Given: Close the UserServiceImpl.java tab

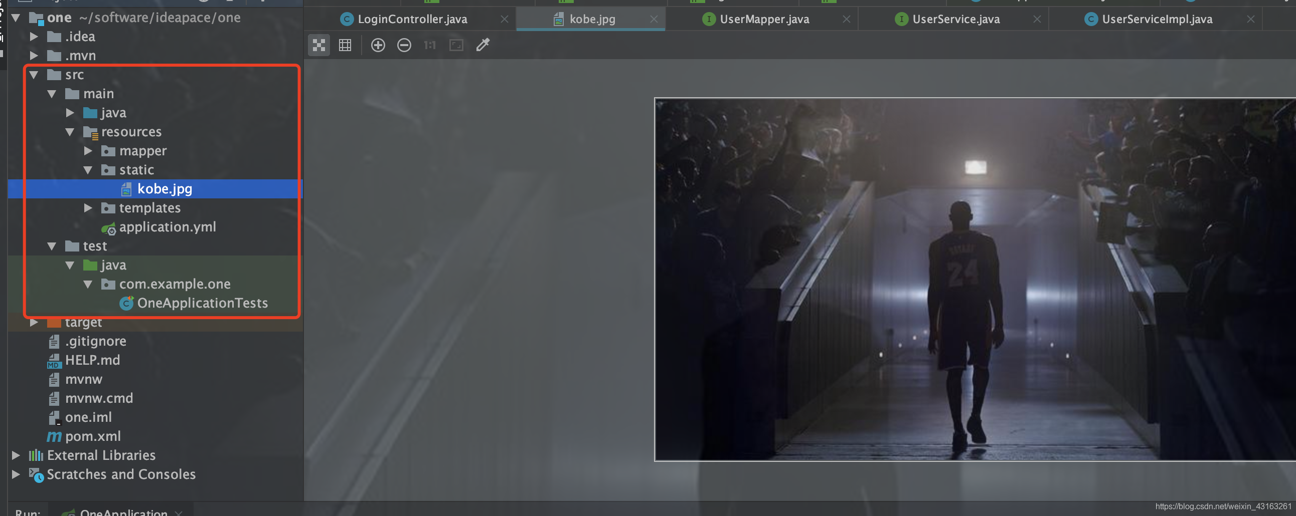Looking at the screenshot, I should click(1251, 19).
